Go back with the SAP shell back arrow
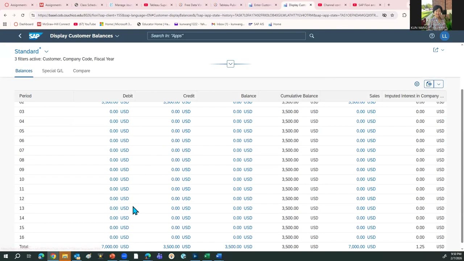Viewport: 464px width, 261px height. coord(20,36)
